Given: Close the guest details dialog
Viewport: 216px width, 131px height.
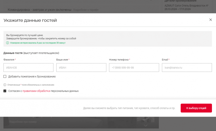Looking at the screenshot, I should (211, 20).
